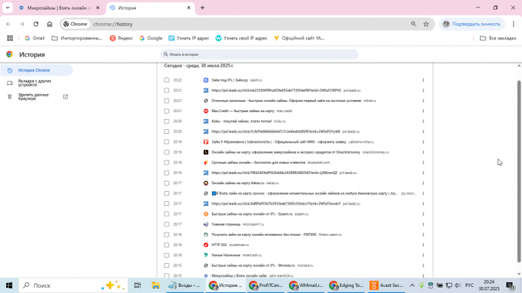
Task: Focus the Искать в истории search field
Action: pos(259,54)
